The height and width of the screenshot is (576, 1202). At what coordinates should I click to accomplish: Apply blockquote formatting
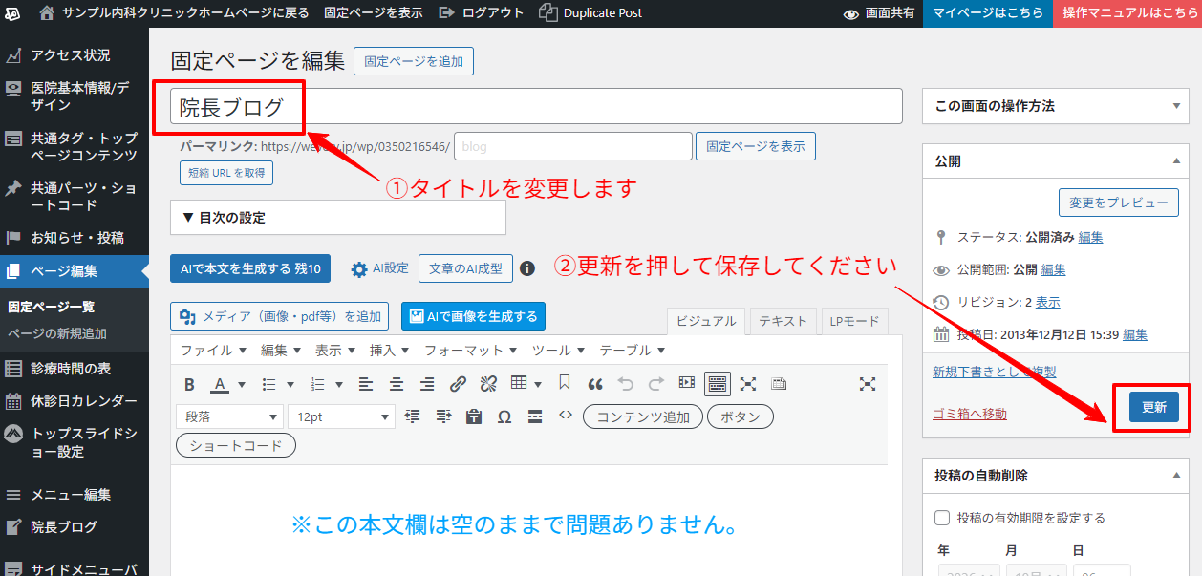(x=595, y=384)
